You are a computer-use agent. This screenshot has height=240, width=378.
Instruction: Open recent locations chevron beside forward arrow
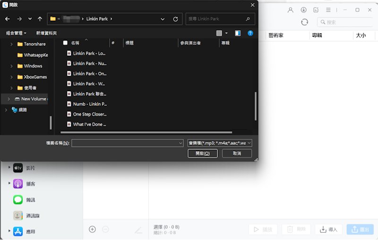coord(30,19)
